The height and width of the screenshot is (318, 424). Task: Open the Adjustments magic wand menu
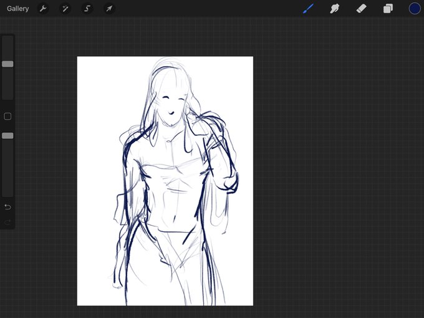[x=65, y=9]
